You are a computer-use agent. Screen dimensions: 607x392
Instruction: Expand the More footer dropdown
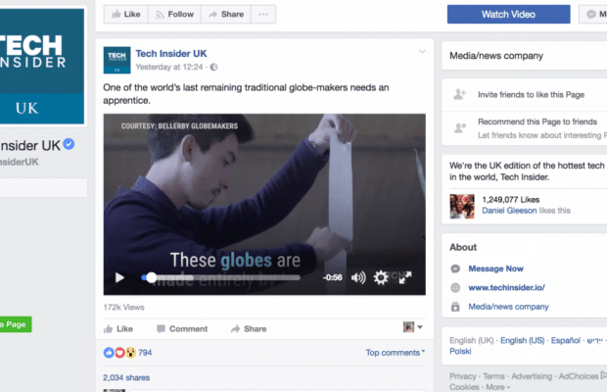pyautogui.click(x=497, y=387)
